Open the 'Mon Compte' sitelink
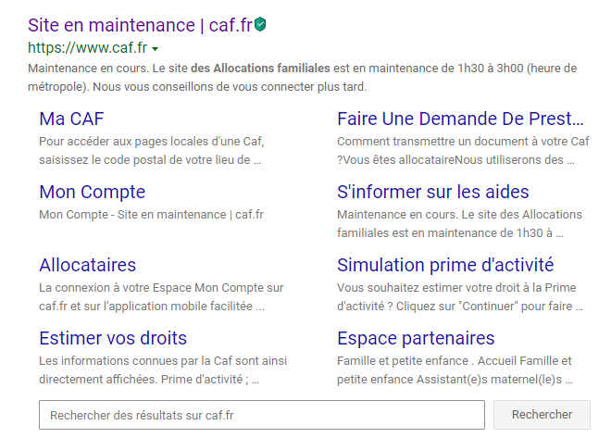611x438 pixels. tap(93, 192)
